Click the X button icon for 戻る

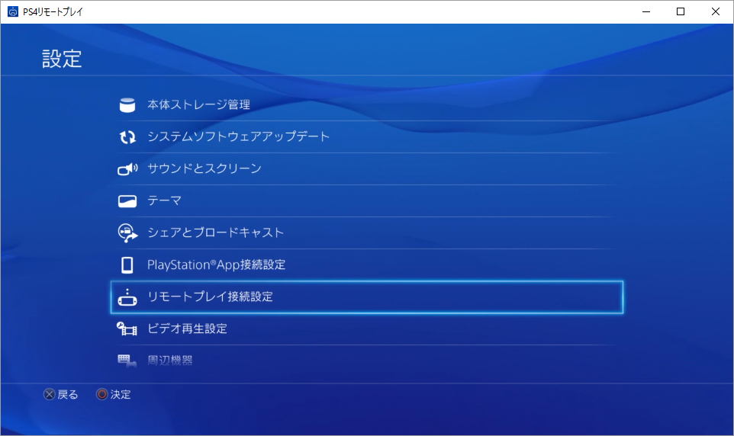pyautogui.click(x=49, y=394)
